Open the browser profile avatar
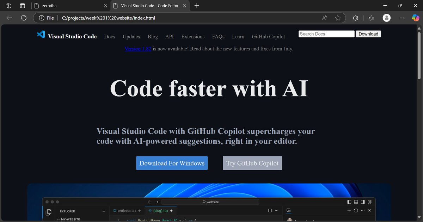 (x=387, y=18)
